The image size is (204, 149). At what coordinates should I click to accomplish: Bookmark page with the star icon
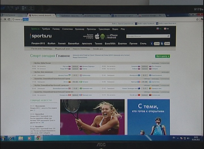click(x=197, y=19)
